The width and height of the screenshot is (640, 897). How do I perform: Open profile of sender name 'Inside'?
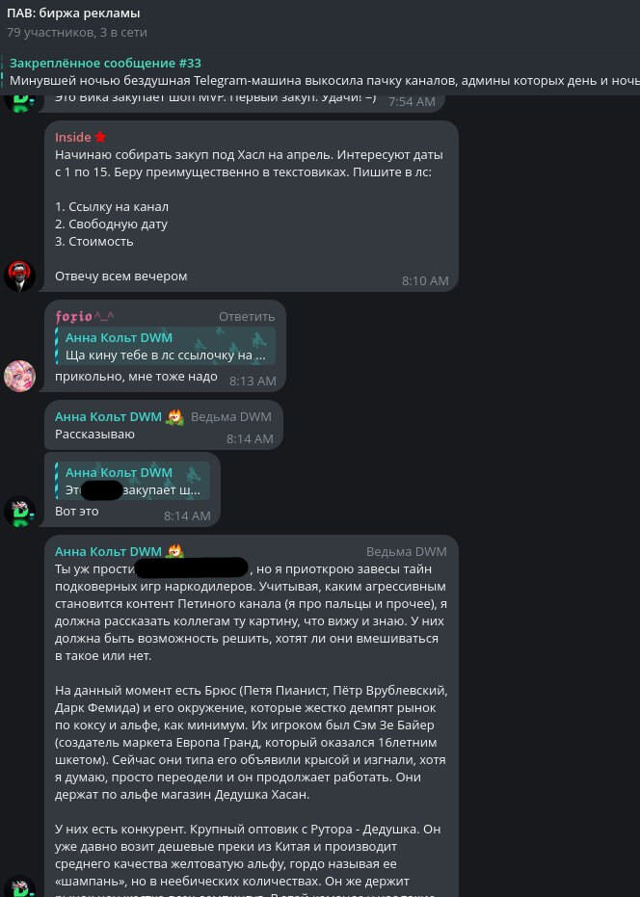(72, 137)
